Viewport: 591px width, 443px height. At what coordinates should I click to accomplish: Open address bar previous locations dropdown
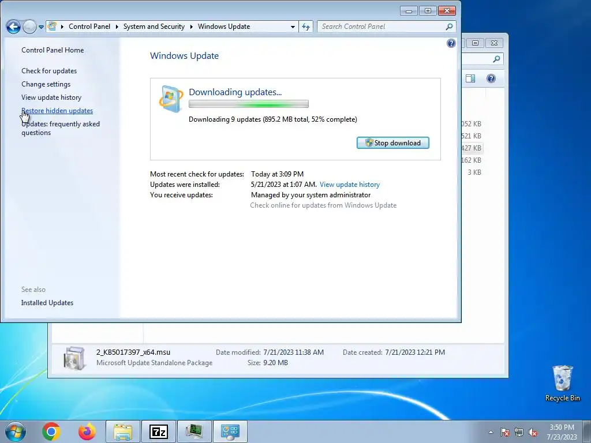(x=293, y=27)
